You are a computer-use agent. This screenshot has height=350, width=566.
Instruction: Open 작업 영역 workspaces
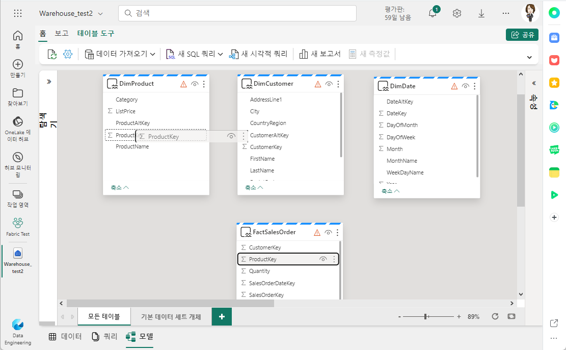[18, 198]
